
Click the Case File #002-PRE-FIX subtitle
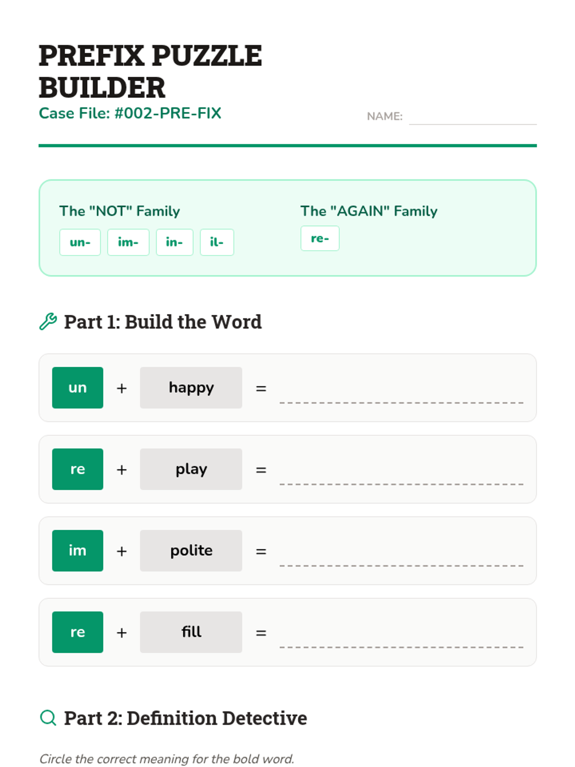click(x=130, y=113)
